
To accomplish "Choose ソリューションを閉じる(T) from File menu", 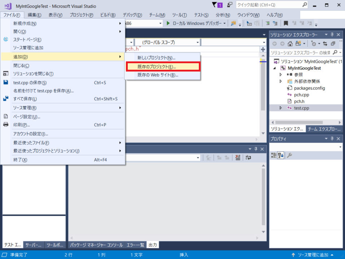I will (x=62, y=74).
